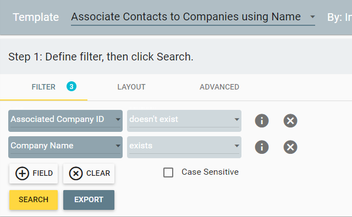Remove the Company Name filter row
This screenshot has height=217, width=352.
pos(290,147)
